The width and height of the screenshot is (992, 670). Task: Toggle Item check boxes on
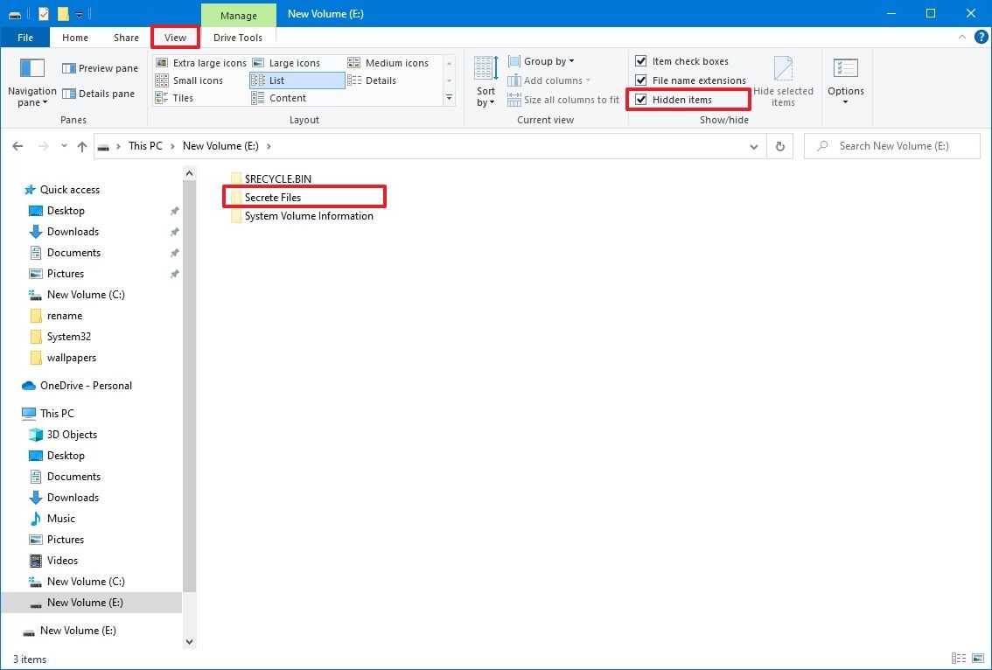point(641,60)
